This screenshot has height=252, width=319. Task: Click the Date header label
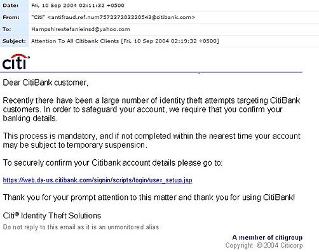(11, 6)
